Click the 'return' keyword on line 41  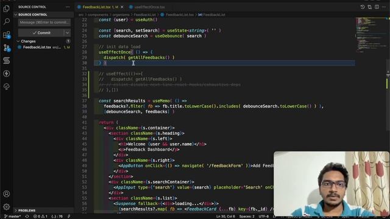pos(106,122)
